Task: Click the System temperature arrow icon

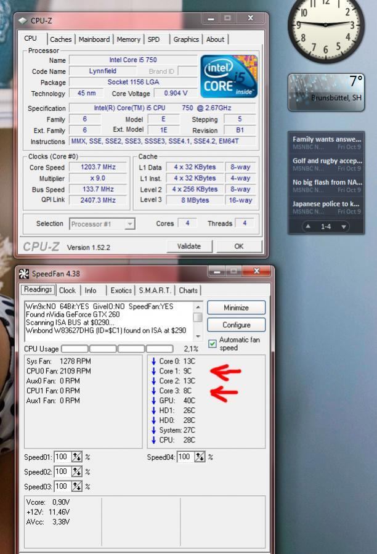Action: (154, 430)
